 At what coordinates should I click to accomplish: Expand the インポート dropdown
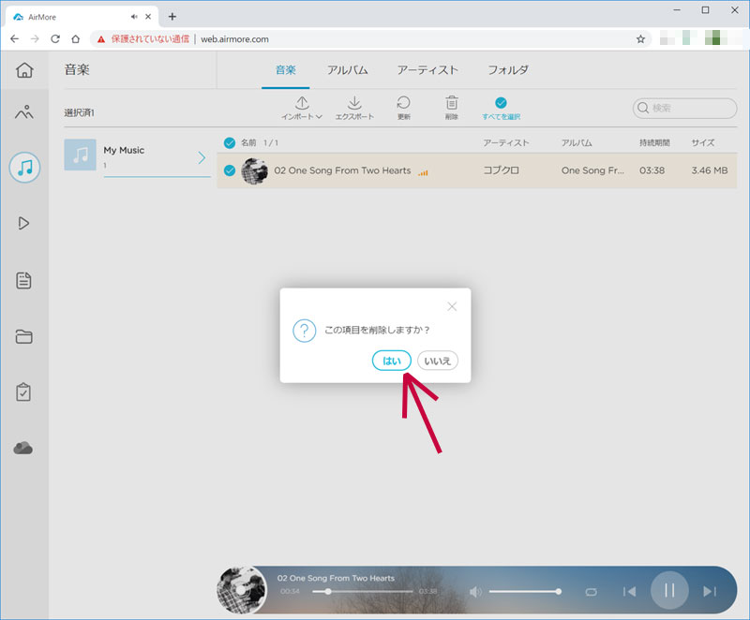click(302, 108)
